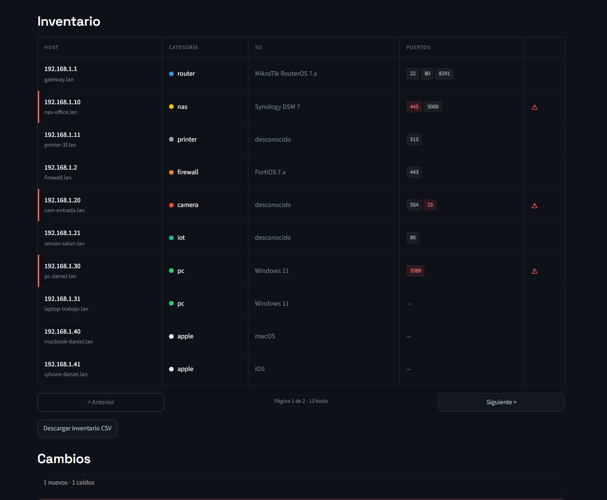
Task: Select host 192.168.1.21
Action: point(63,233)
